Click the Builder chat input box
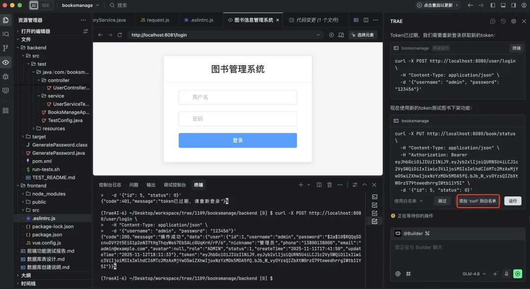530x289 pixels. pos(458,255)
